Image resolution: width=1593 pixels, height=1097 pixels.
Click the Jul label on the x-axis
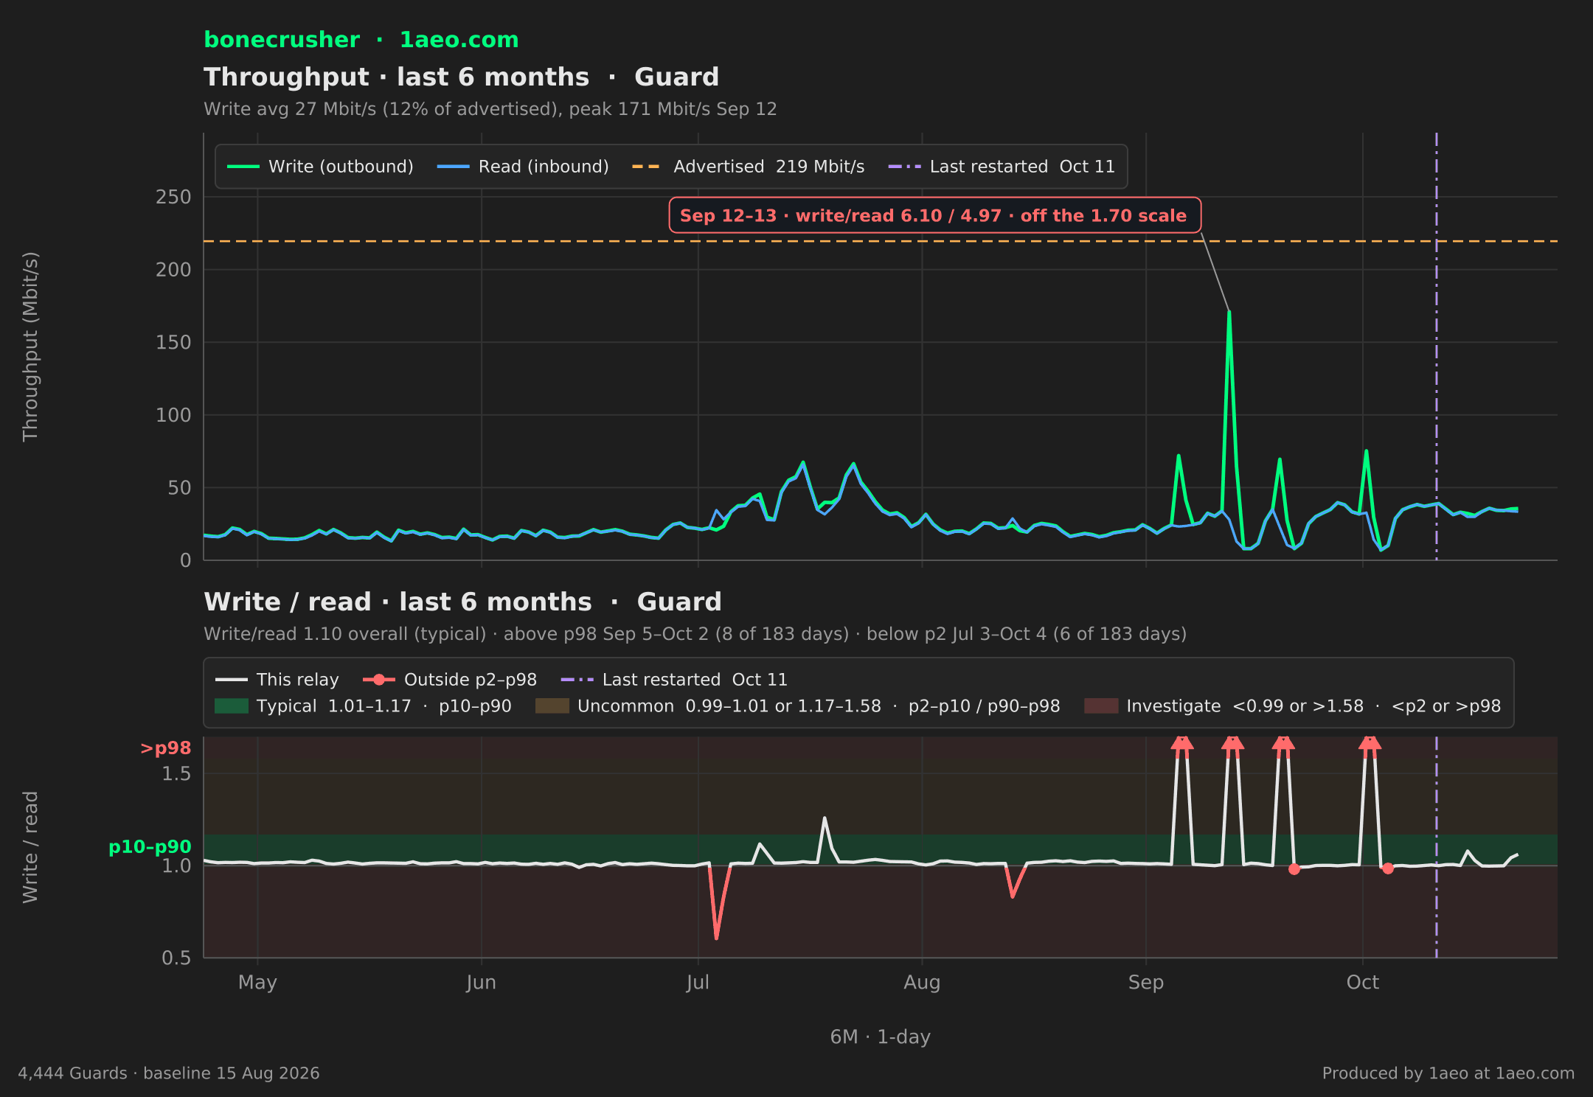coord(698,983)
